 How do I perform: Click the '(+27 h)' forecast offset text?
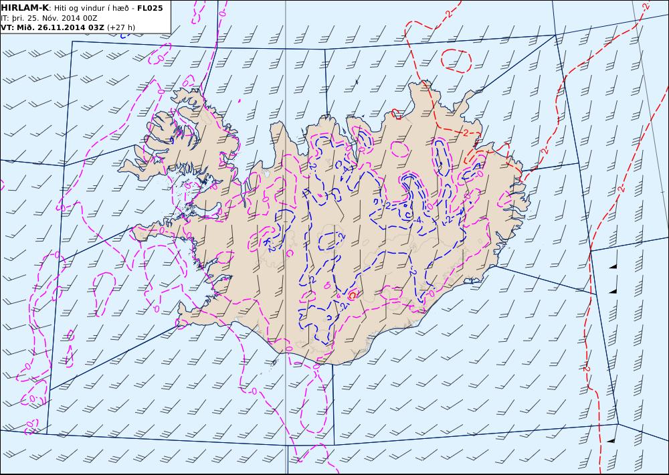click(x=121, y=27)
